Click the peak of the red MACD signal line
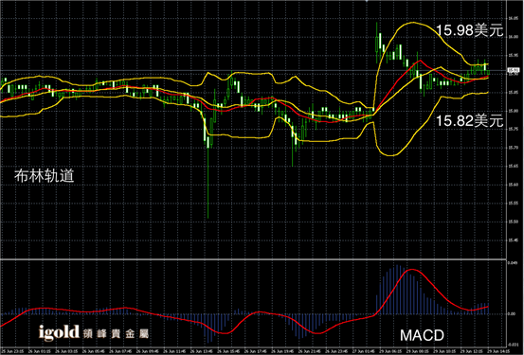Image resolution: width=524 pixels, height=355 pixels. 411,269
